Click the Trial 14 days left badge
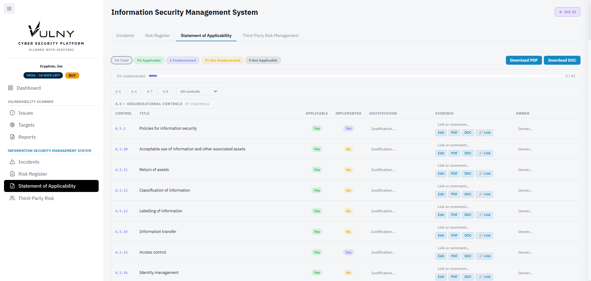 pyautogui.click(x=43, y=75)
